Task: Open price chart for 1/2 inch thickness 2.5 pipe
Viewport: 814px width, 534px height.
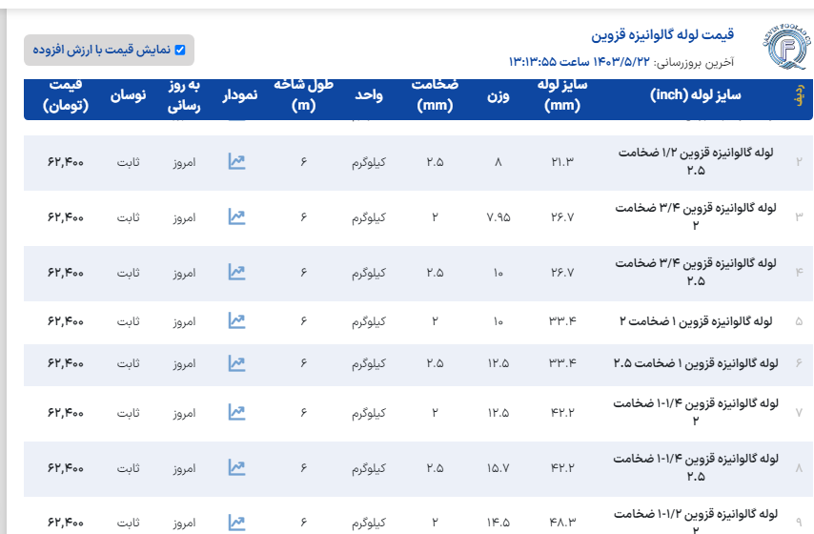Action: click(x=236, y=162)
